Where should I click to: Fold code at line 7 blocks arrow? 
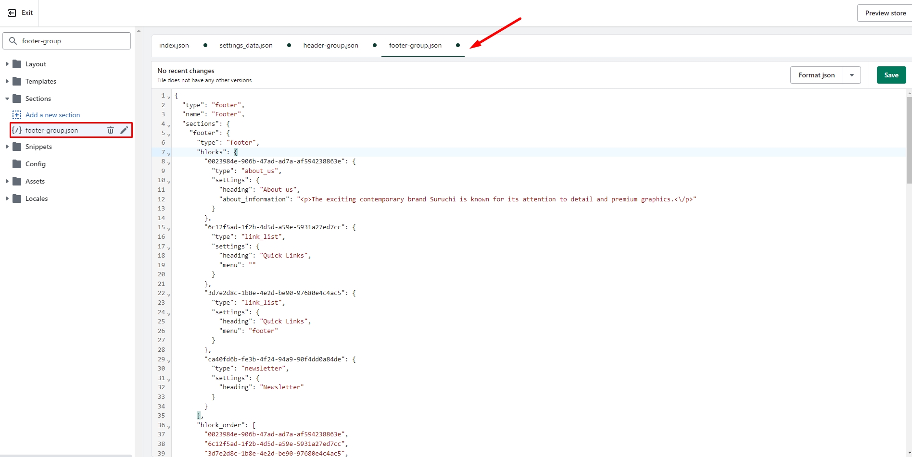pos(169,153)
